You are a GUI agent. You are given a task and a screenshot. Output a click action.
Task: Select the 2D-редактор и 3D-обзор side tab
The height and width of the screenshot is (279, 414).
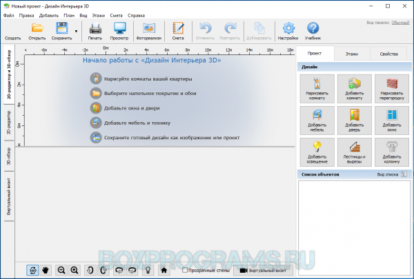pyautogui.click(x=9, y=74)
